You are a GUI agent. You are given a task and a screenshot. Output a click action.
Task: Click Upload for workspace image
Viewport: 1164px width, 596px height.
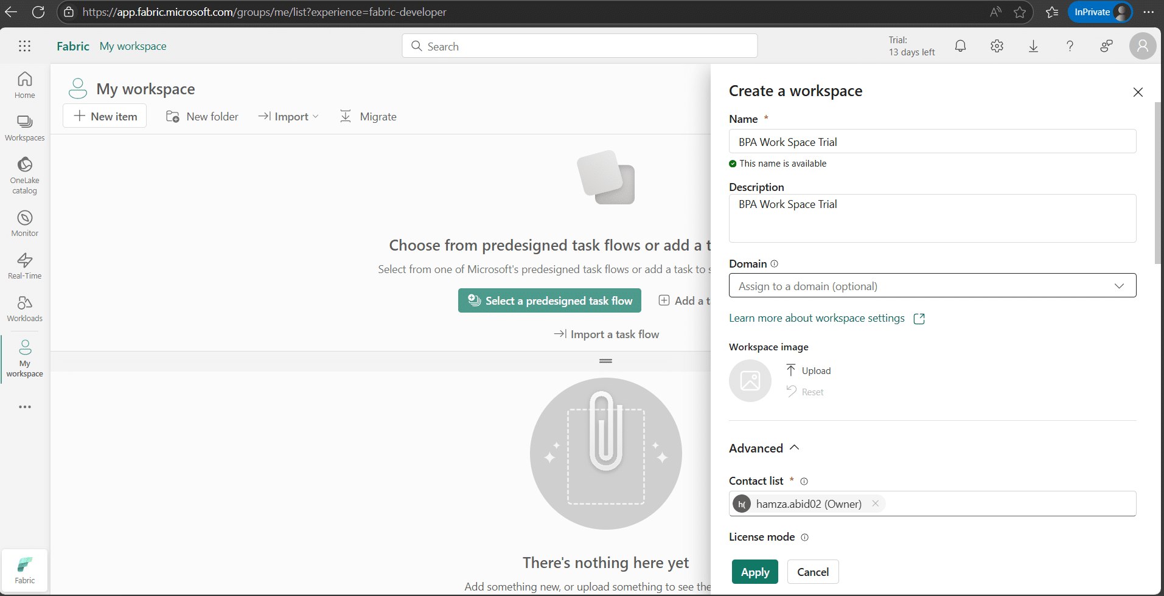(808, 371)
